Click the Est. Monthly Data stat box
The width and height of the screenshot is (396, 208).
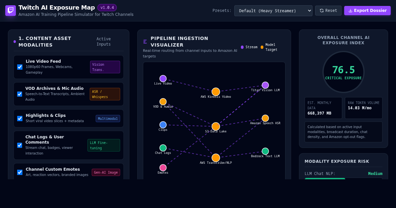(323, 108)
